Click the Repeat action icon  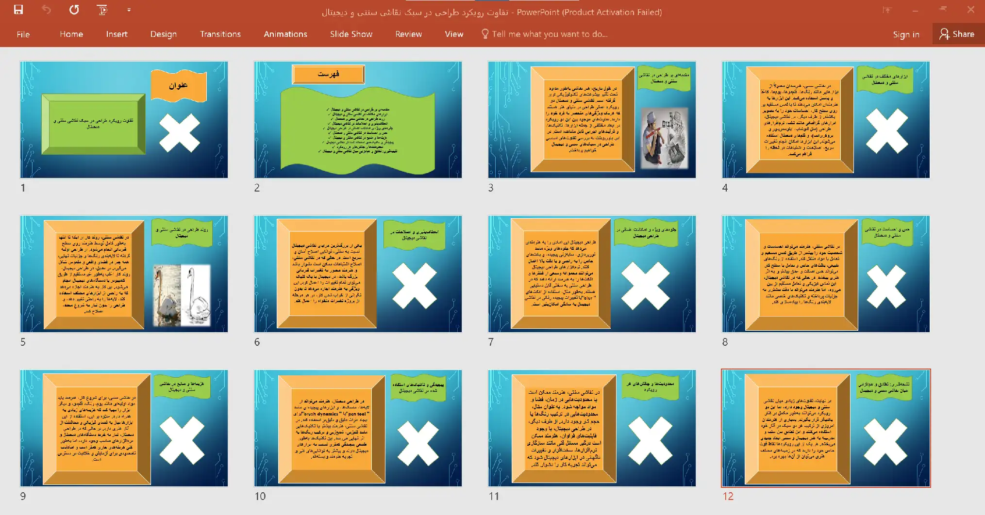74,10
